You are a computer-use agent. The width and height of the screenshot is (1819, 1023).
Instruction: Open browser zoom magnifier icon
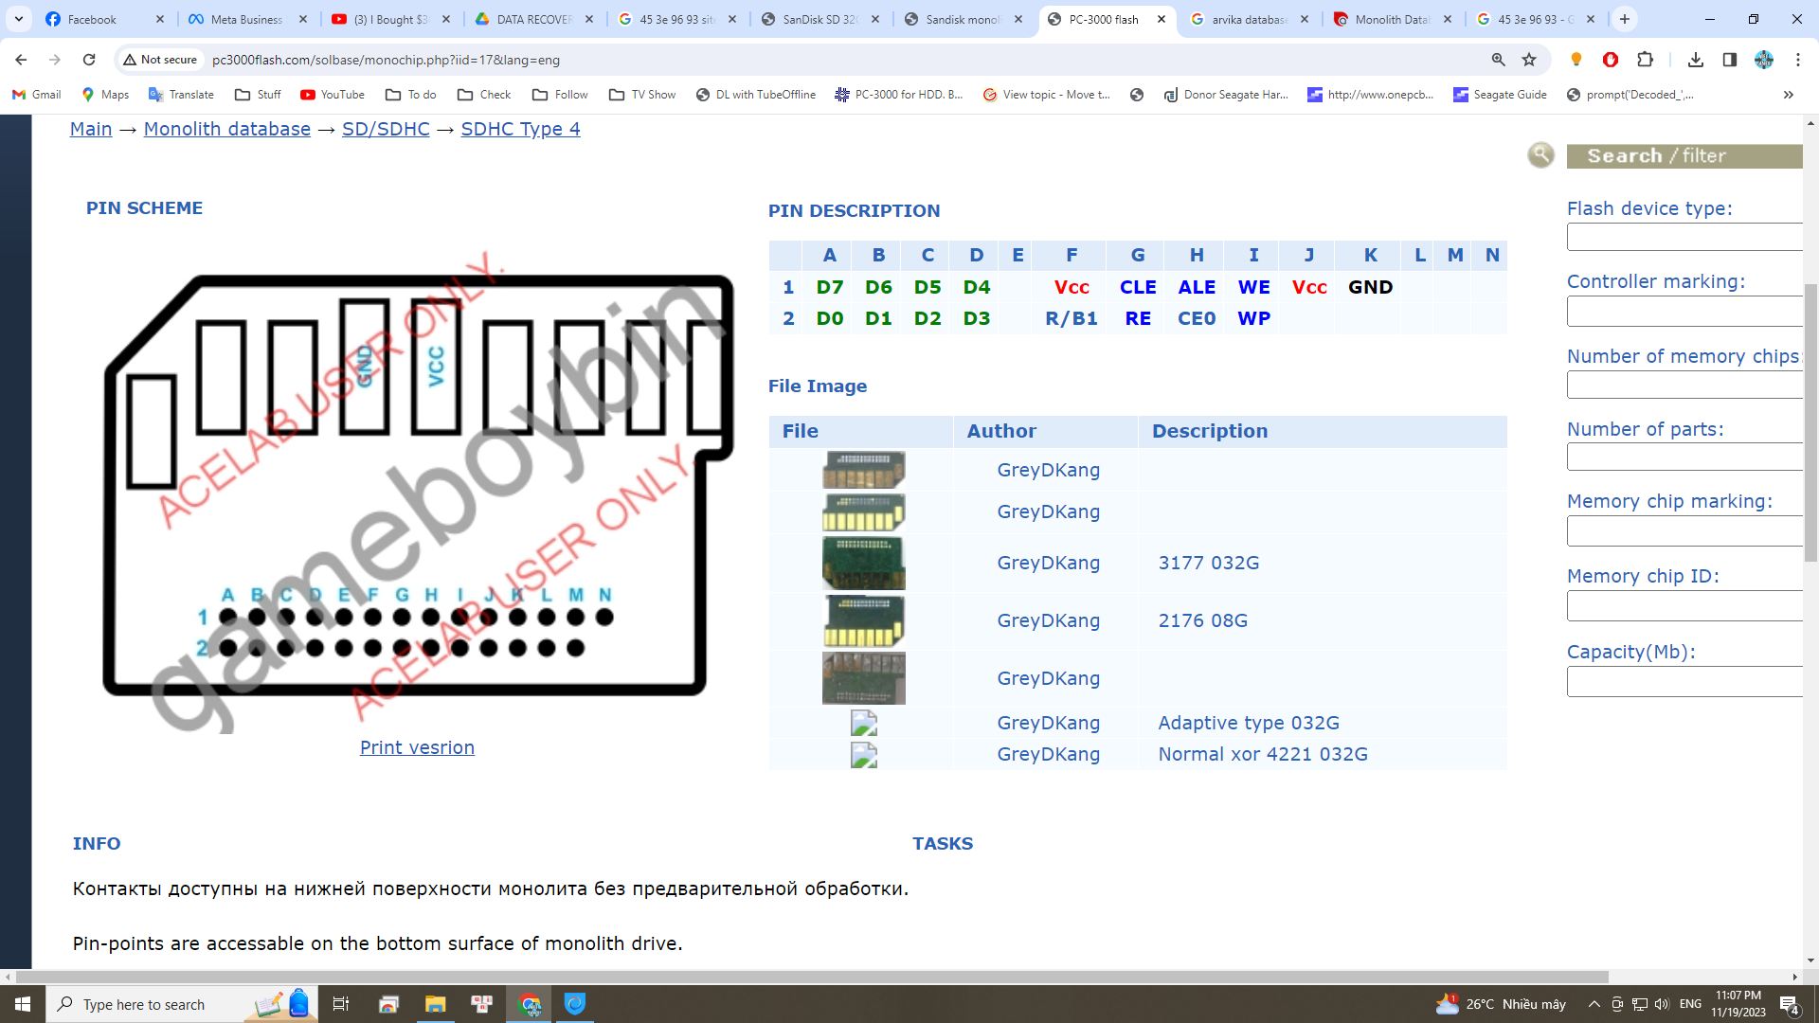tap(1499, 60)
